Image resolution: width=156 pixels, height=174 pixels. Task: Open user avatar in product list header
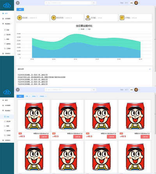click(136, 90)
